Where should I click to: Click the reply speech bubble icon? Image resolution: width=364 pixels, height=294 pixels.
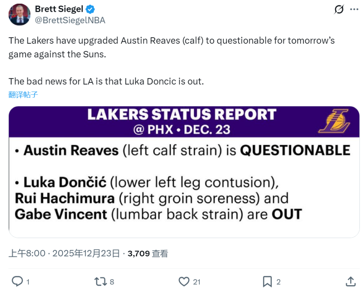[x=17, y=281]
